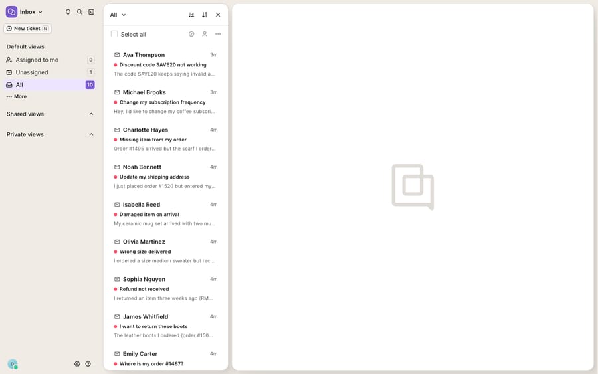The height and width of the screenshot is (374, 598).
Task: Click red status dot on SAVE20 ticket
Action: point(116,65)
